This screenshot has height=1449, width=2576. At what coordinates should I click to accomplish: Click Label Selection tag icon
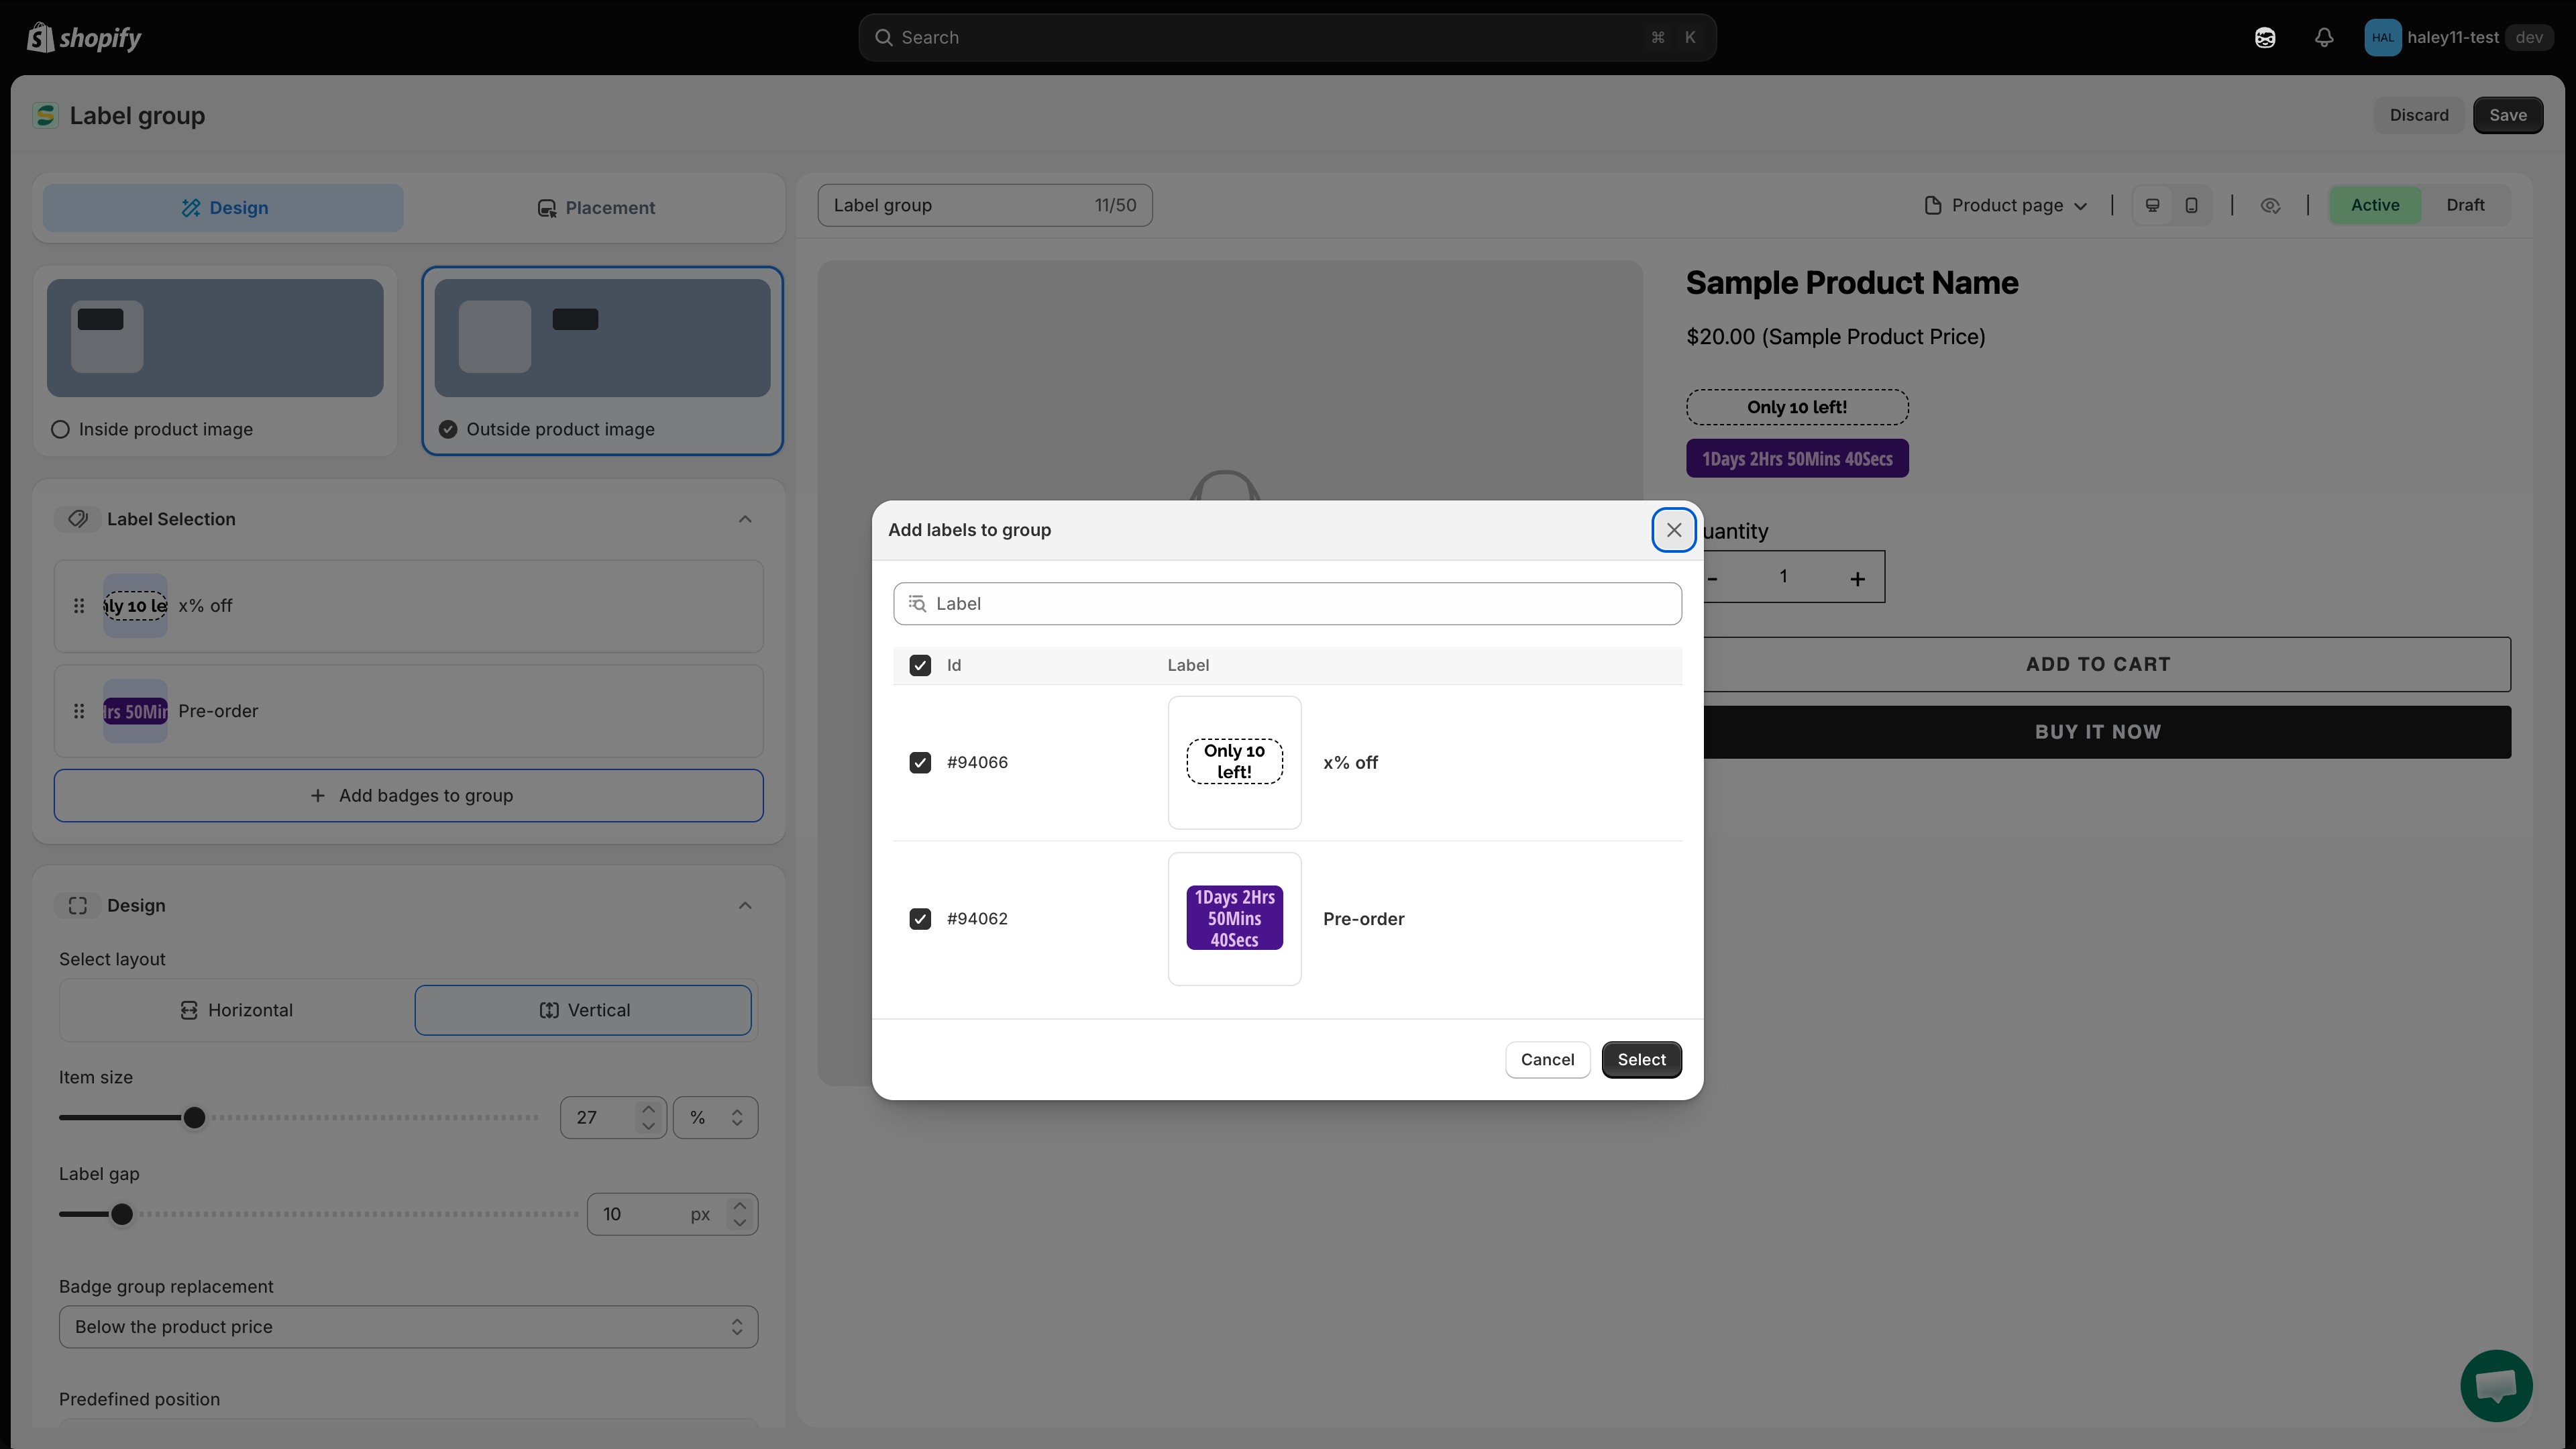click(x=77, y=519)
